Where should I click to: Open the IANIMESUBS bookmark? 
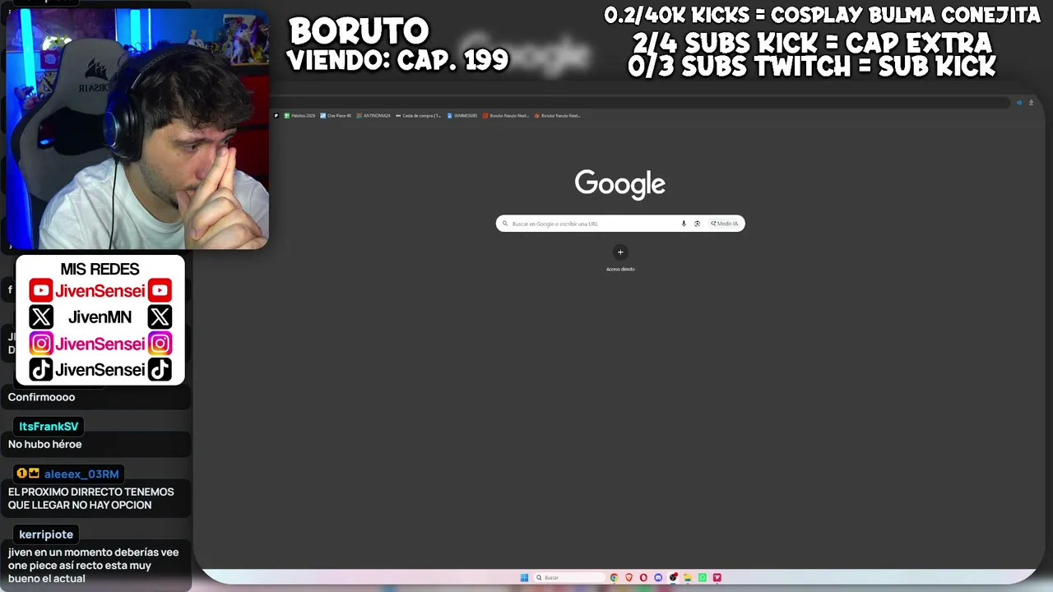pos(462,116)
